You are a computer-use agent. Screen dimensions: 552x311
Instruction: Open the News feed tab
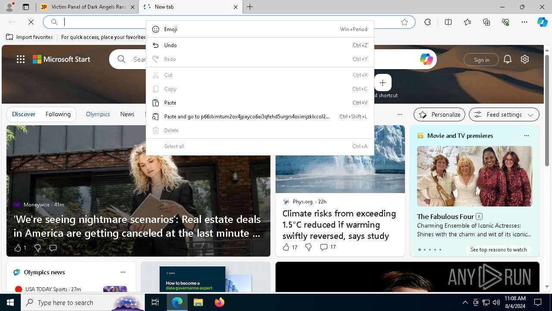click(x=127, y=114)
